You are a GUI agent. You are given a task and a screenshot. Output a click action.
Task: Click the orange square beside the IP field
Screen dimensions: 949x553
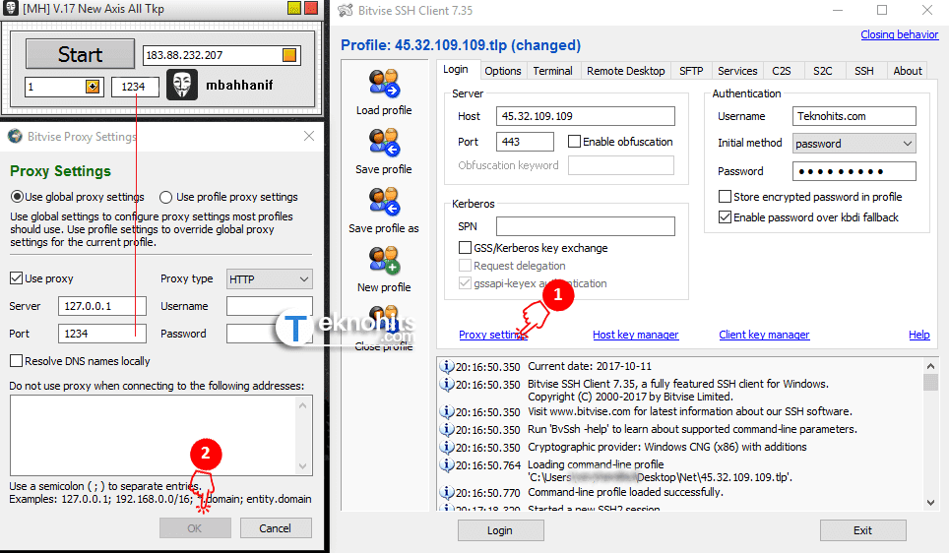(289, 55)
